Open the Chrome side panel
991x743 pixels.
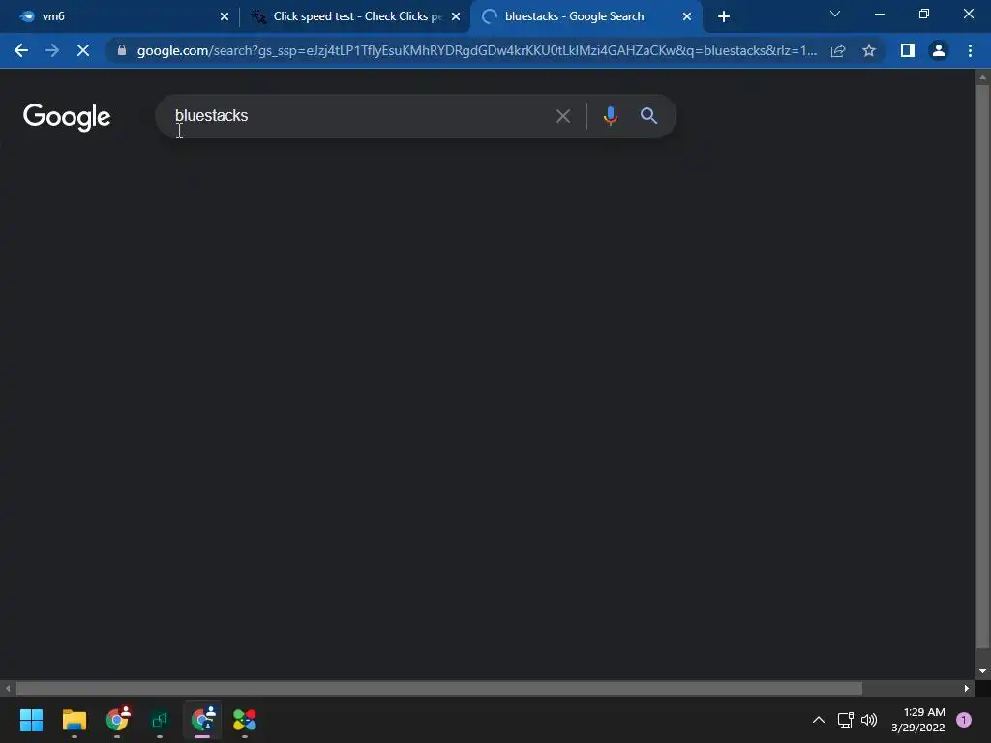tap(908, 50)
